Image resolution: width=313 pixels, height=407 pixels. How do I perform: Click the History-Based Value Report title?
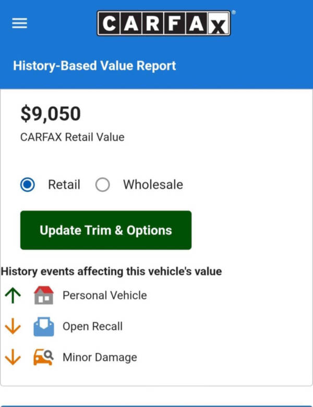[94, 66]
